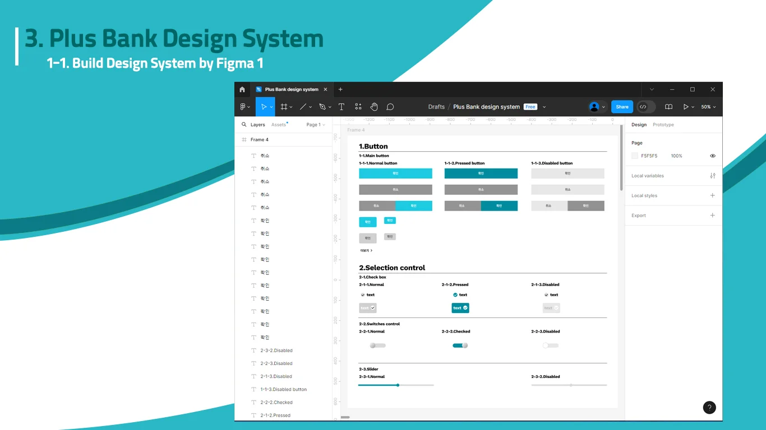The height and width of the screenshot is (430, 766).
Task: Open the Figma main menu logo
Action: point(243,107)
